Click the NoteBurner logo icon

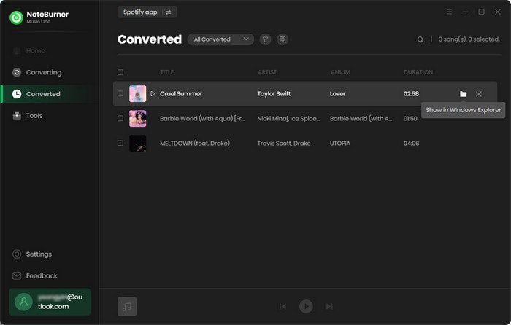[x=16, y=17]
